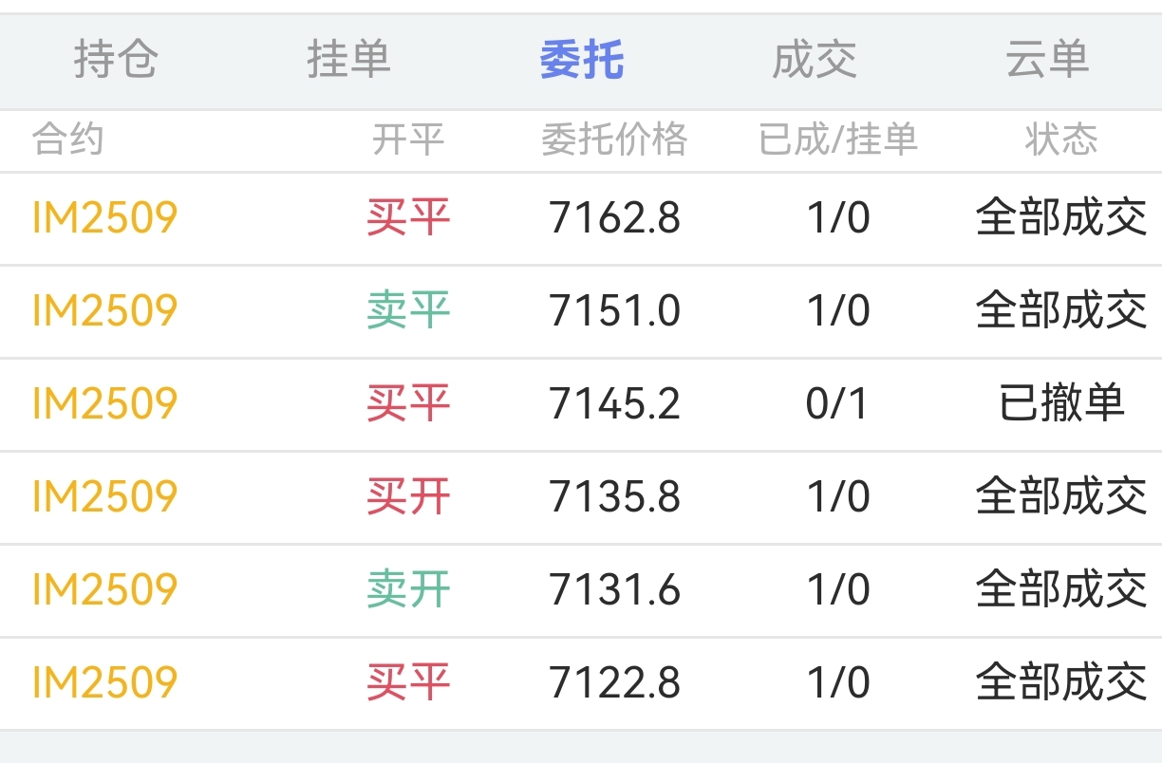The height and width of the screenshot is (763, 1162).
Task: Click the price 7122.8
Action: 614,682
